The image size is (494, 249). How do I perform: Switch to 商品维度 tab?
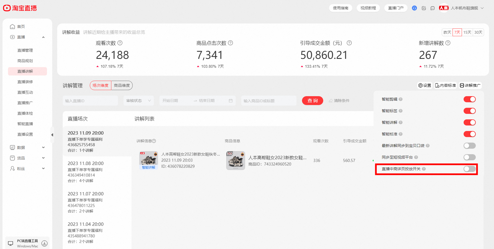tap(122, 85)
